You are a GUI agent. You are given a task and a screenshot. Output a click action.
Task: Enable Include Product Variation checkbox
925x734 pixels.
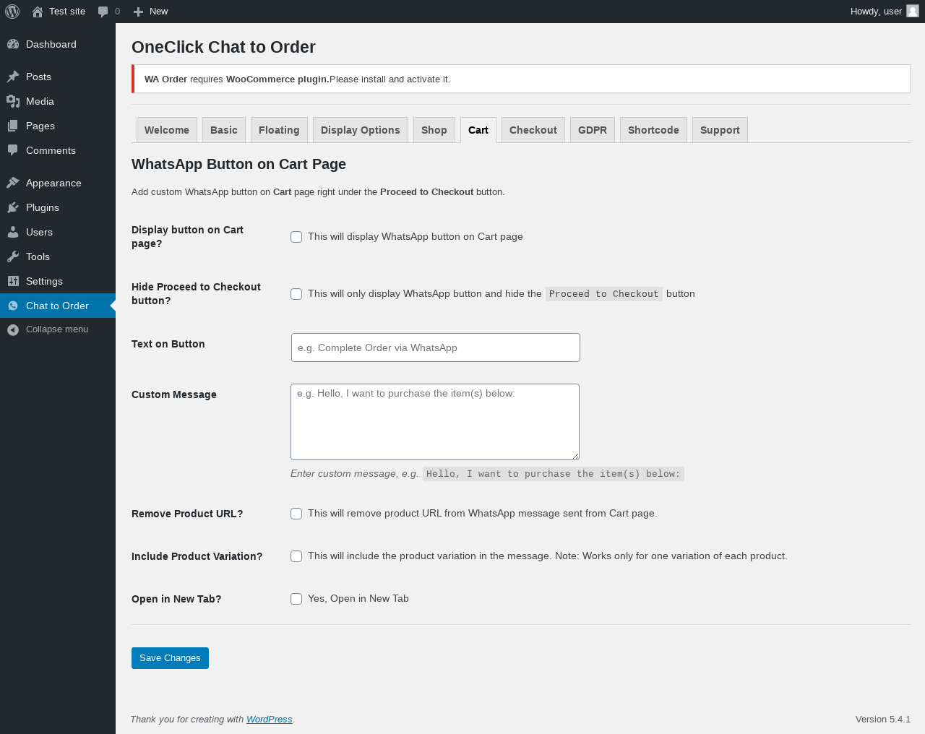click(296, 556)
